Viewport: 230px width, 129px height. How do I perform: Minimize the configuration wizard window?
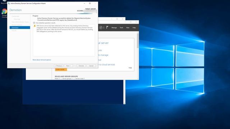[84, 3]
